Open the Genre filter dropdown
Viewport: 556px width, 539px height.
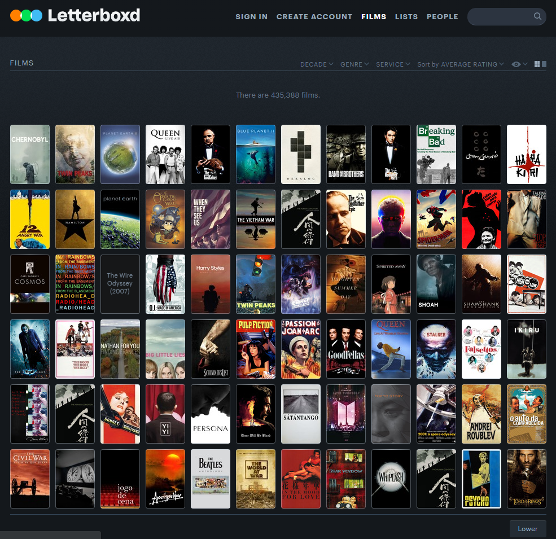(354, 64)
